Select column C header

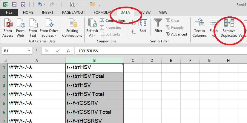click(x=133, y=61)
